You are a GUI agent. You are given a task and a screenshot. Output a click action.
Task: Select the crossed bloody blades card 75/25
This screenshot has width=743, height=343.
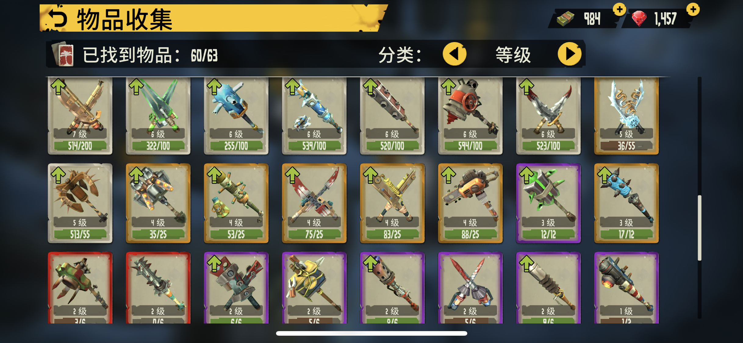314,203
